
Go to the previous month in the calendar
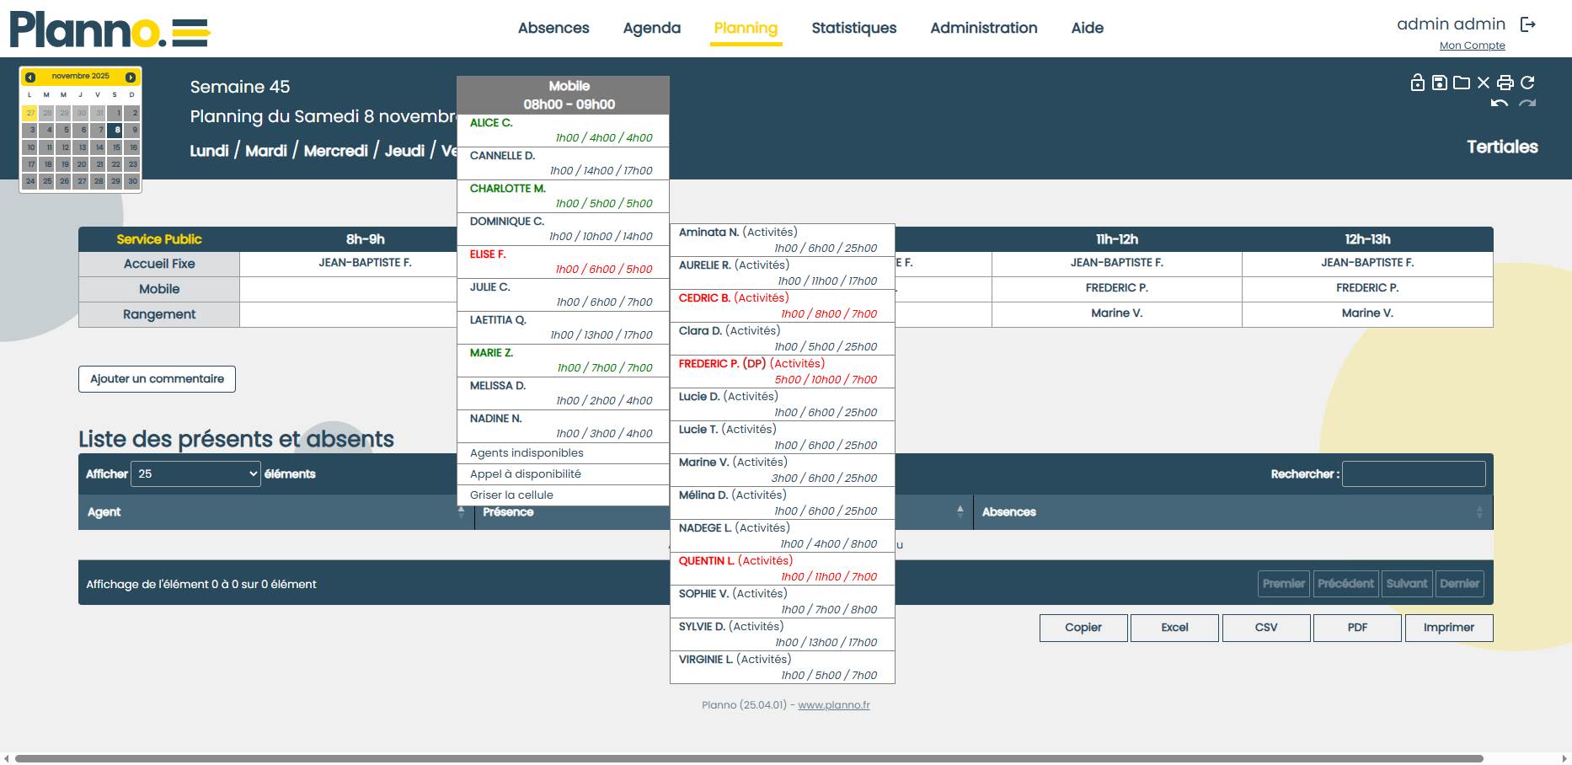(x=30, y=77)
